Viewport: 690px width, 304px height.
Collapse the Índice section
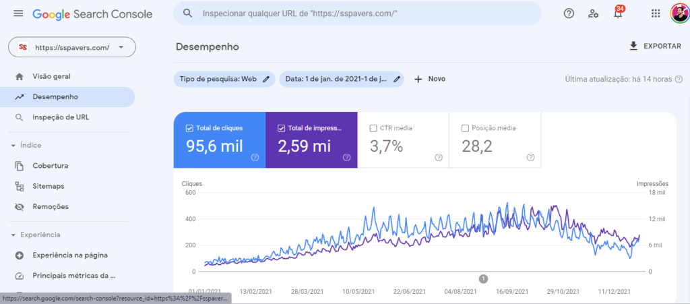coord(13,145)
